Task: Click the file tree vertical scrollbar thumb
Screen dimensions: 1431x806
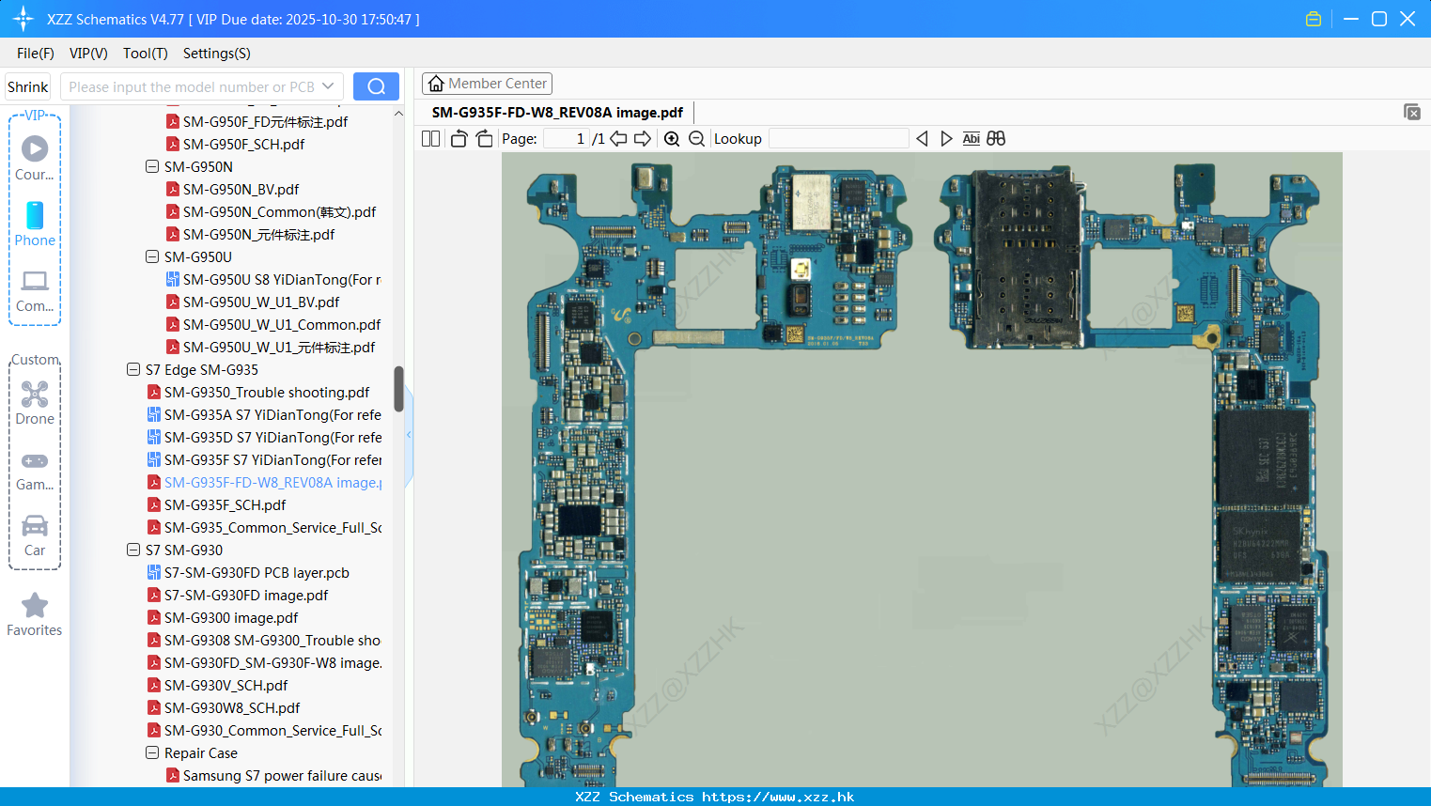Action: (398, 389)
